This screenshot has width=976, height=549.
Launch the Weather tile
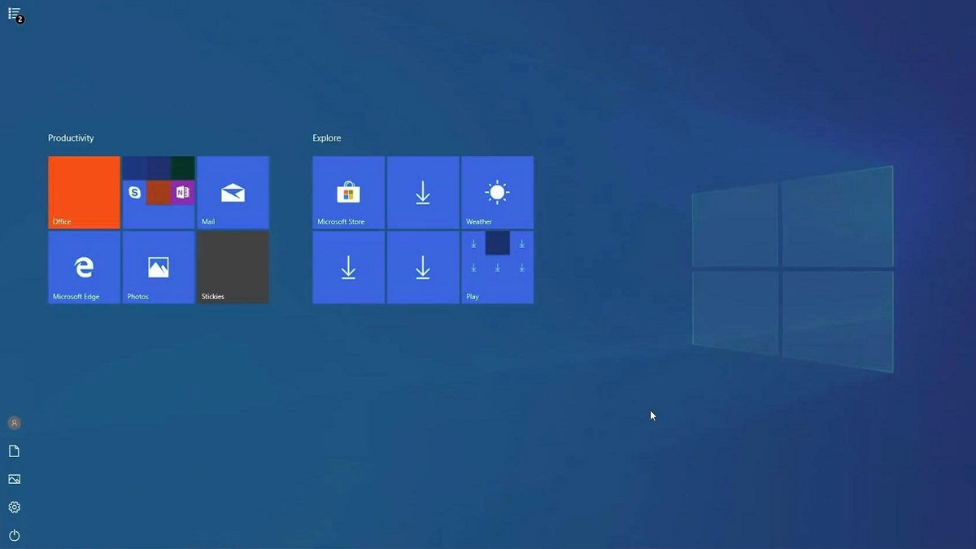497,192
